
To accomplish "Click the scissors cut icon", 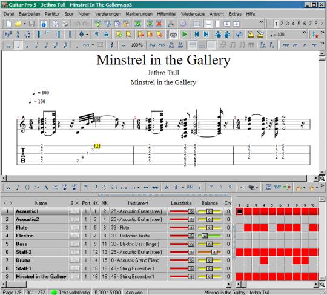I will tap(171, 24).
